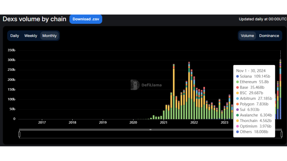Click the 300b y-axis label
The image size is (287, 161).
coord(11,60)
